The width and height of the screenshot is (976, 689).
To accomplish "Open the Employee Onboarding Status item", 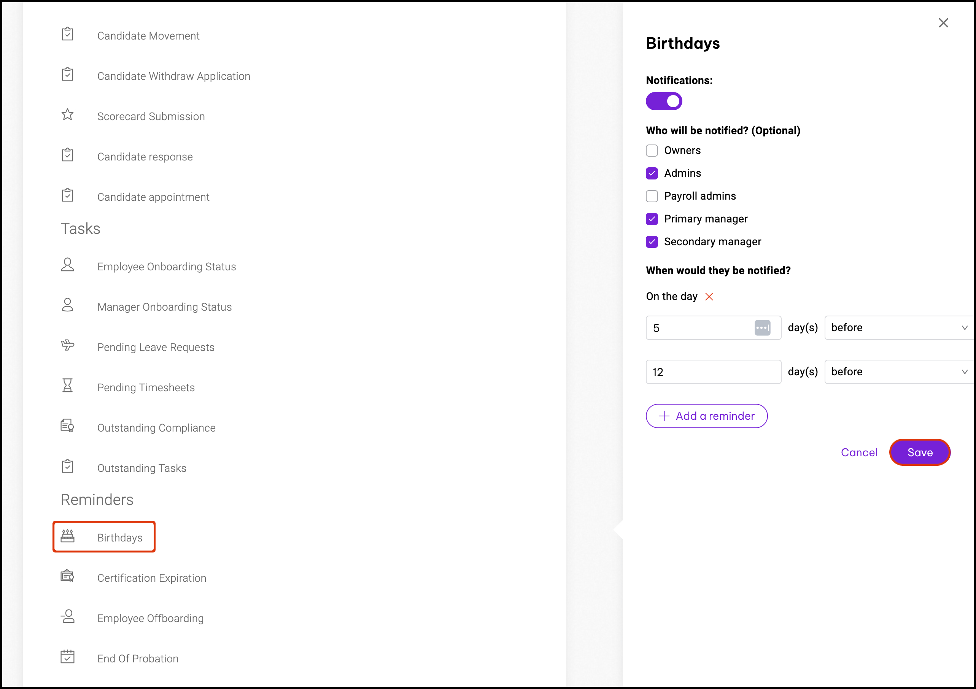I will pyautogui.click(x=166, y=267).
